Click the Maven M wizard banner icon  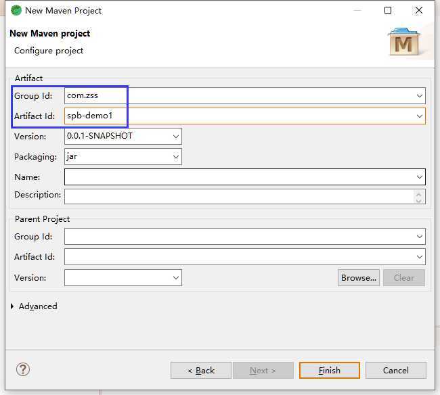pyautogui.click(x=404, y=41)
